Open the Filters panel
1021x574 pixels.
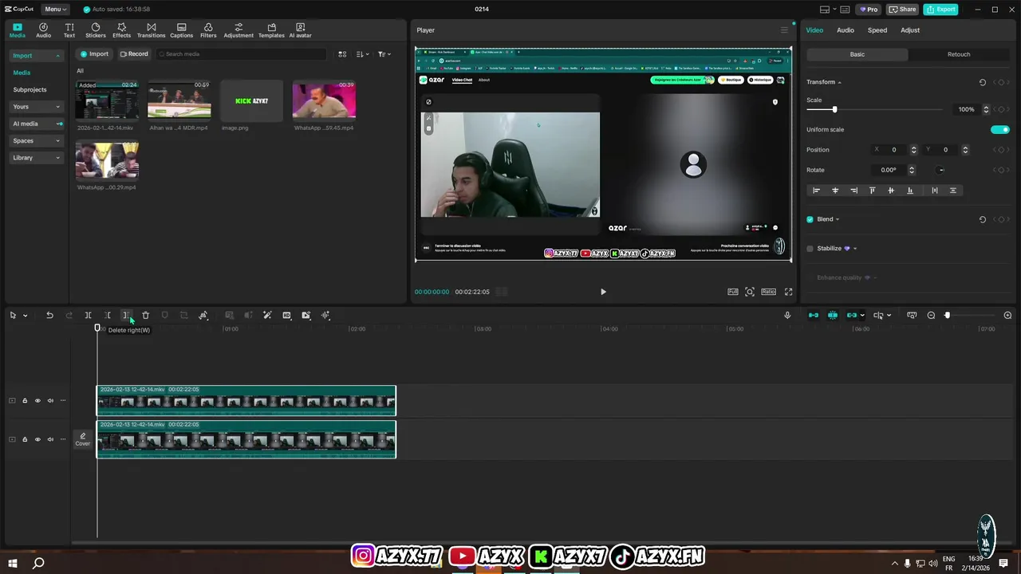pyautogui.click(x=208, y=30)
